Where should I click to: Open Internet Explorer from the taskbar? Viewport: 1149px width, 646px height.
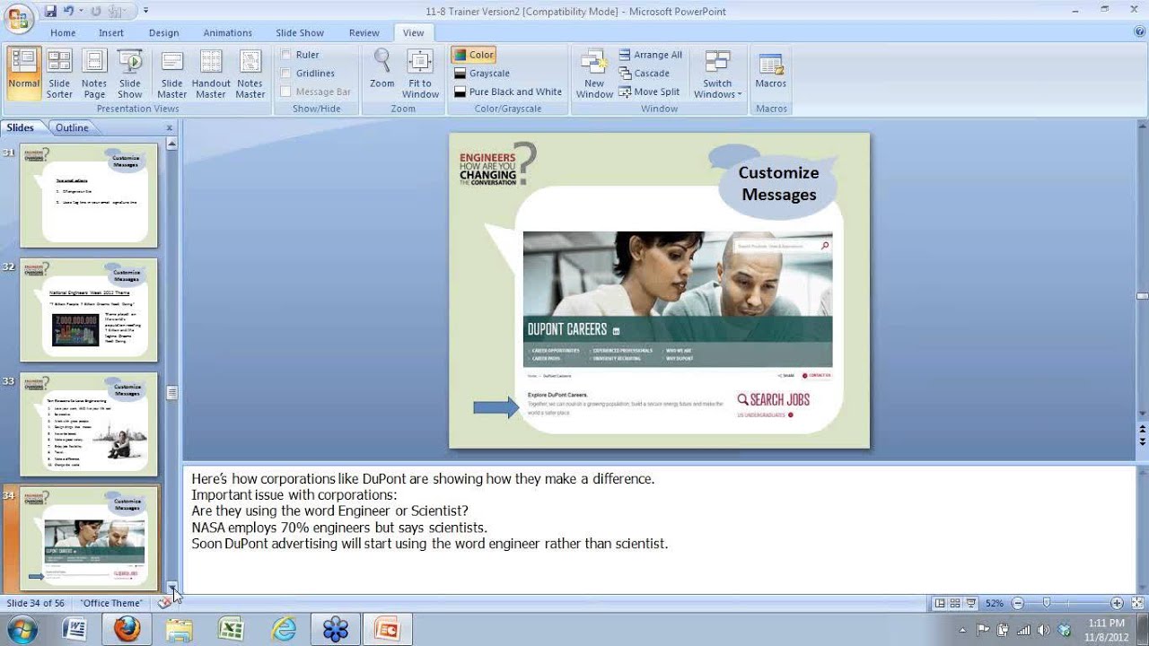284,629
